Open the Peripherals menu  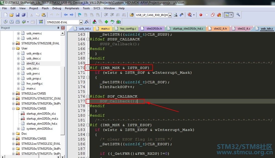pyautogui.click(x=72, y=8)
